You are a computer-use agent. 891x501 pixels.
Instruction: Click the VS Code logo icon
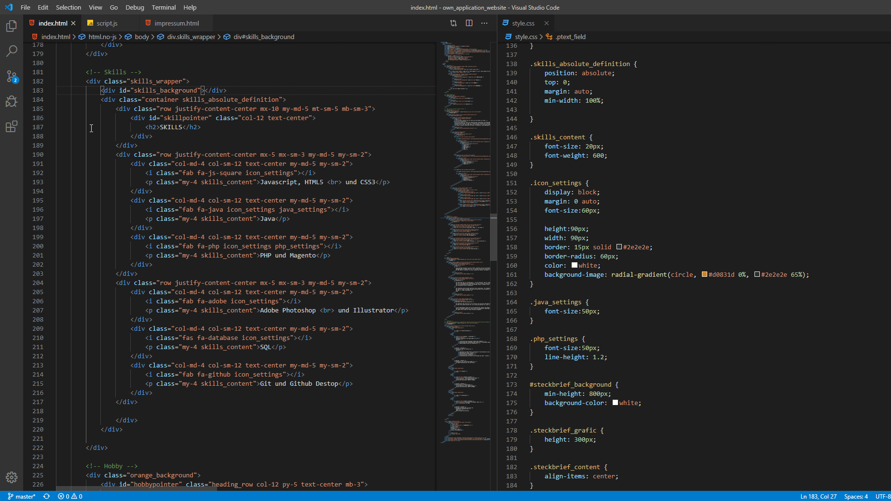[9, 7]
